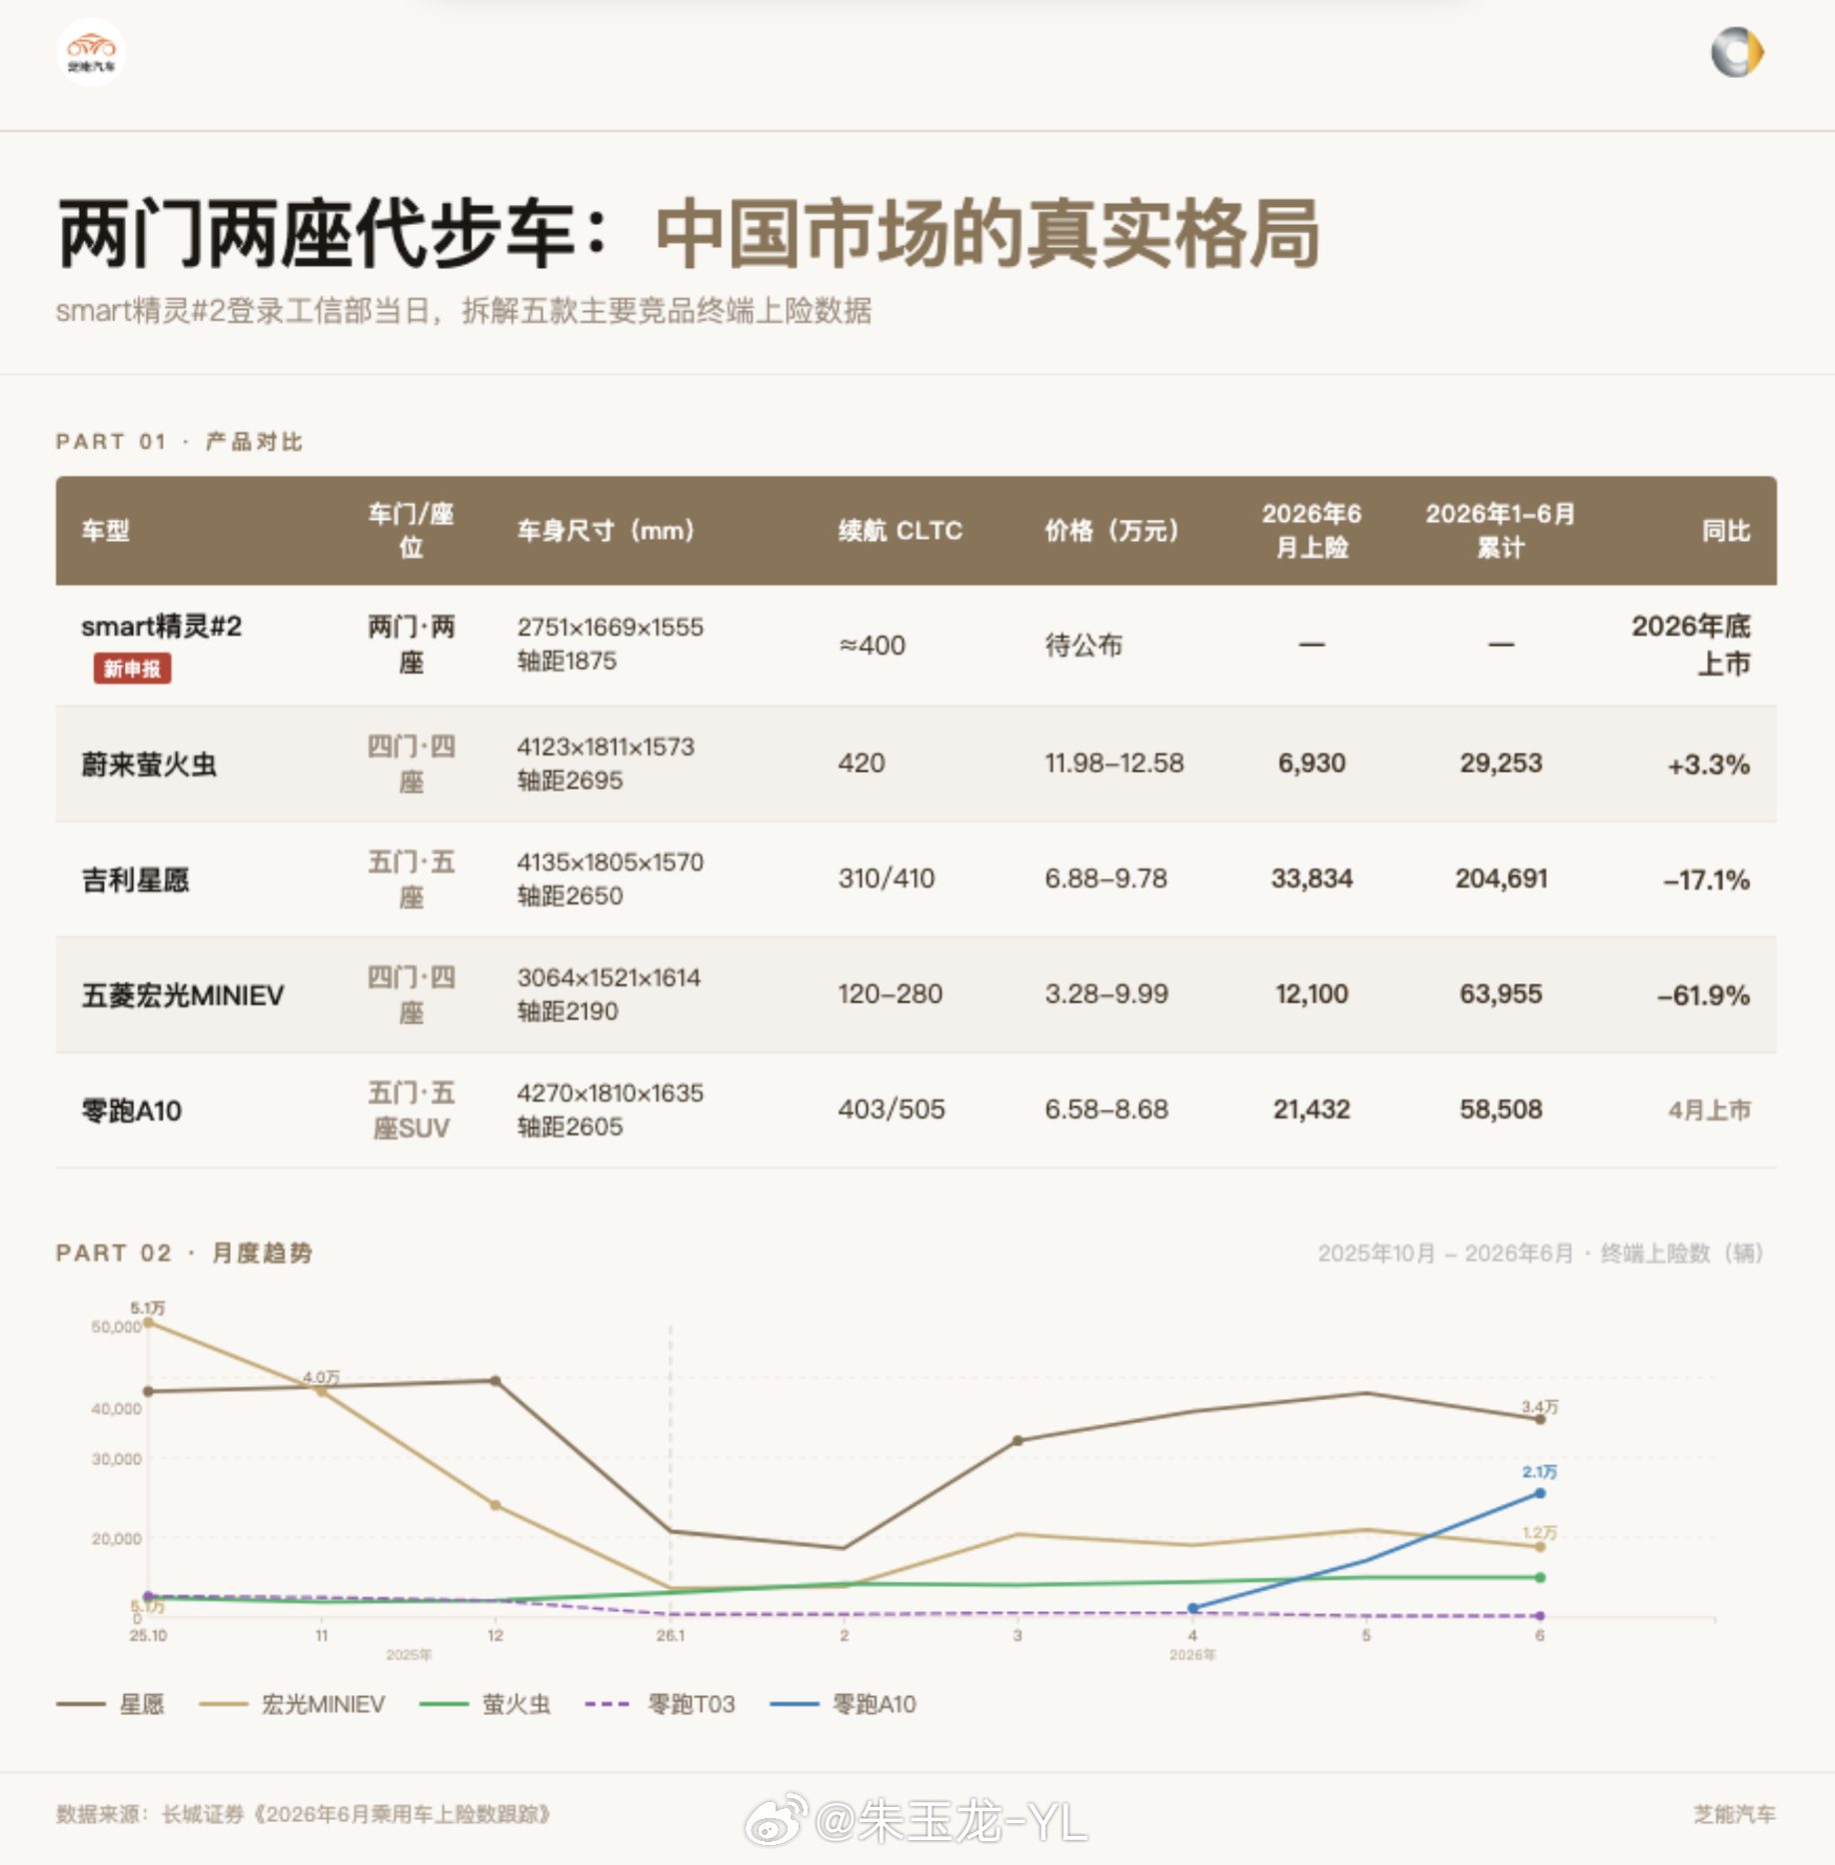Click the 2026年底上市 cell

[x=1691, y=645]
